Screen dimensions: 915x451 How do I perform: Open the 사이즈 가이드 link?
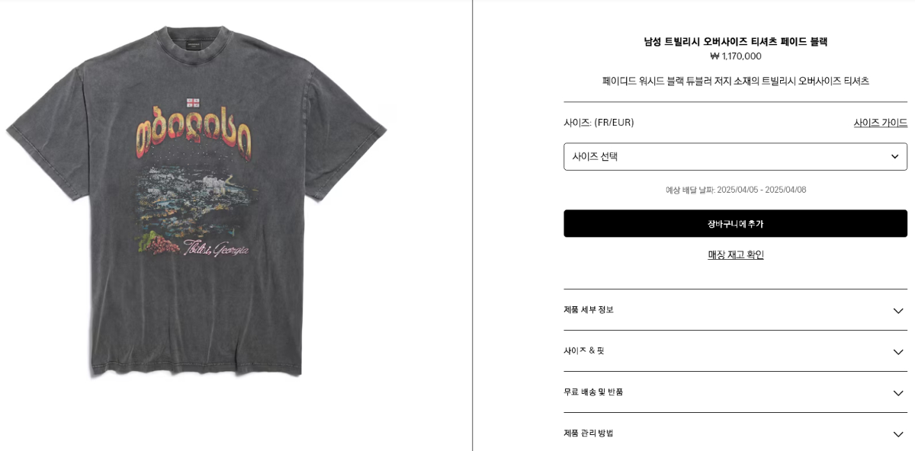[x=880, y=123]
